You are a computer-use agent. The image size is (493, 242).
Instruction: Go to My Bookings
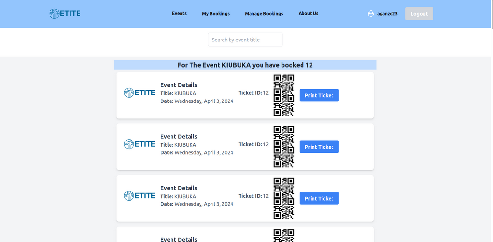(x=216, y=14)
